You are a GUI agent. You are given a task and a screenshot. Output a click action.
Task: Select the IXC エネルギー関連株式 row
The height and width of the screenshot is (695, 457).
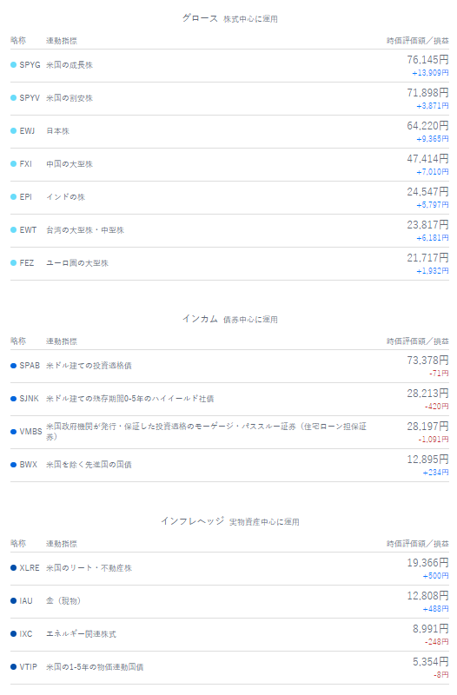tap(229, 634)
